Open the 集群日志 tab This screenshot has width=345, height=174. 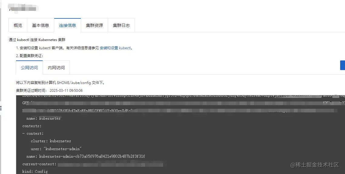[121, 25]
